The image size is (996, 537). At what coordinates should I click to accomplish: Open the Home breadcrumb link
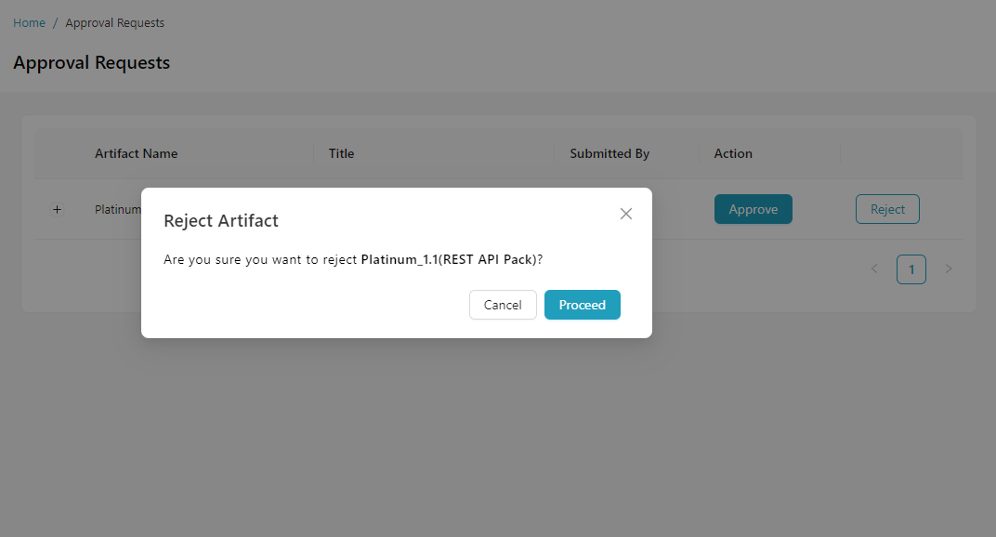(x=29, y=23)
